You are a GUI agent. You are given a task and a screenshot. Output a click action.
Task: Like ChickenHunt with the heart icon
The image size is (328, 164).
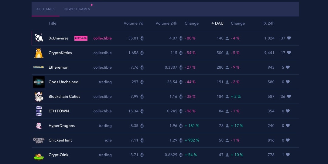tap(288, 140)
